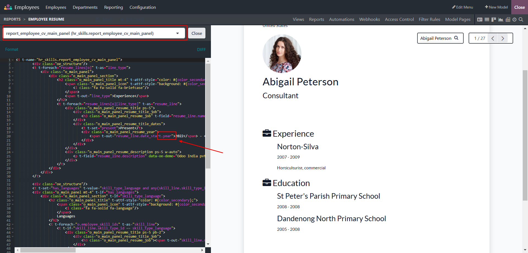Close the XML editor panel
This screenshot has width=528, height=253.
[x=197, y=33]
